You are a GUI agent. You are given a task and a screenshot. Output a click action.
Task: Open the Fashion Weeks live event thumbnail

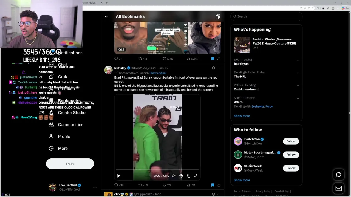point(242,45)
